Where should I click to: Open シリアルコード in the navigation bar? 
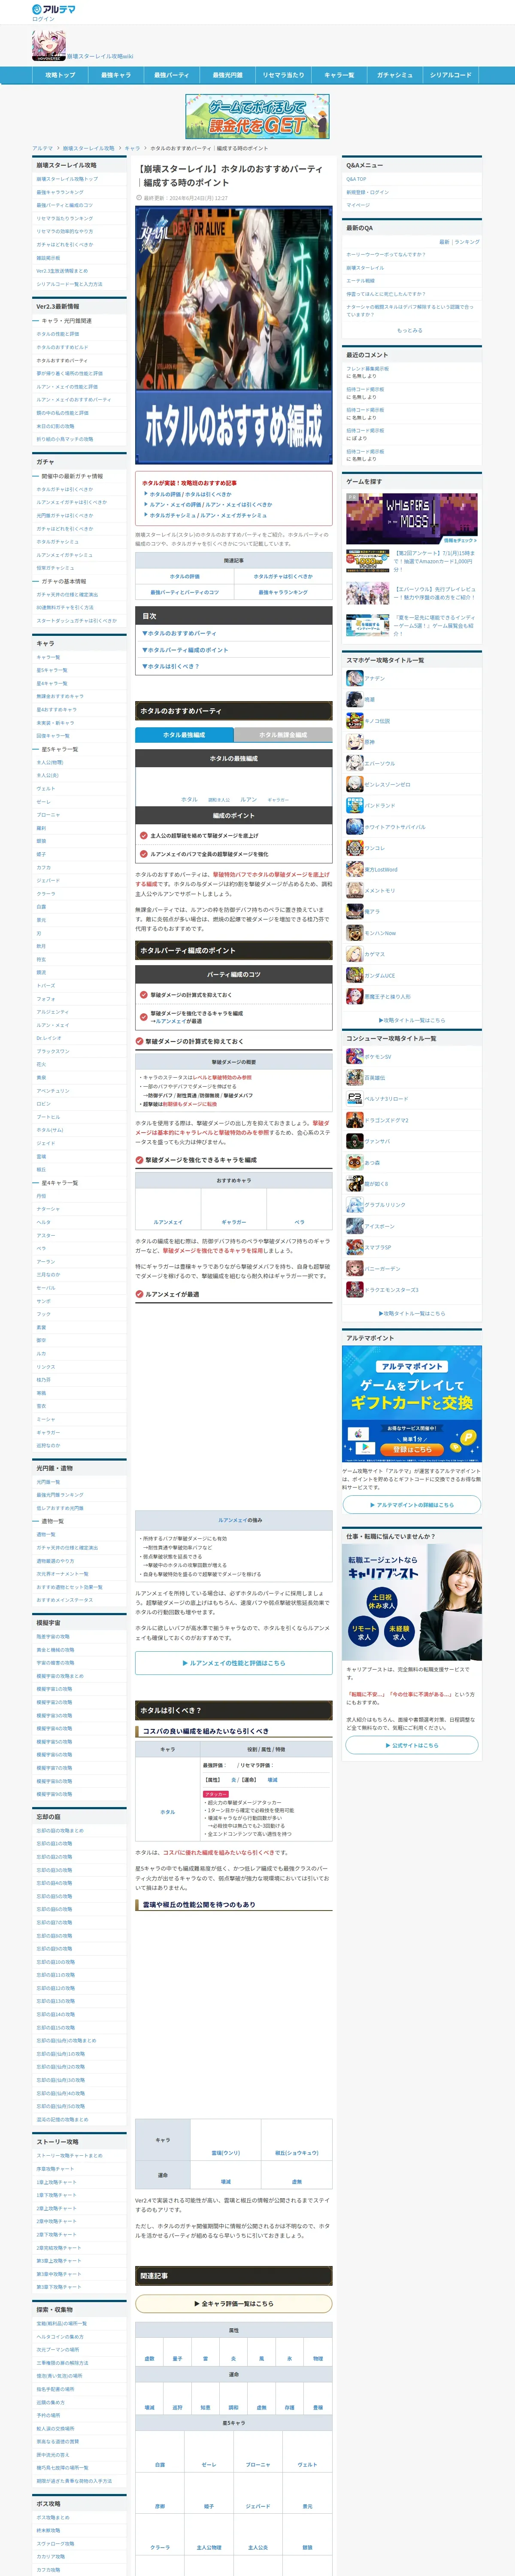451,75
